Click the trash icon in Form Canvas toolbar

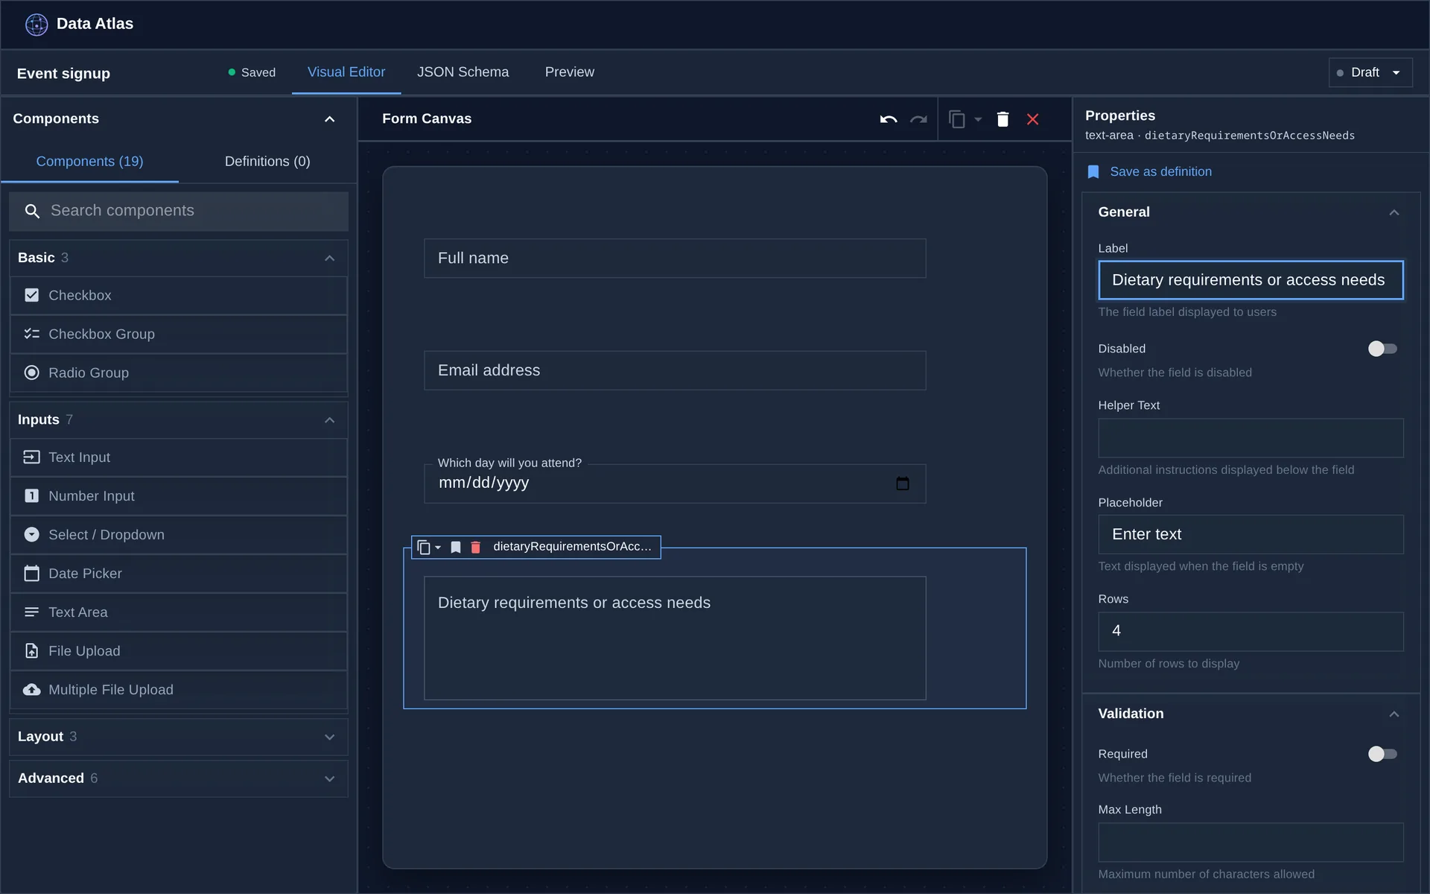[1002, 119]
